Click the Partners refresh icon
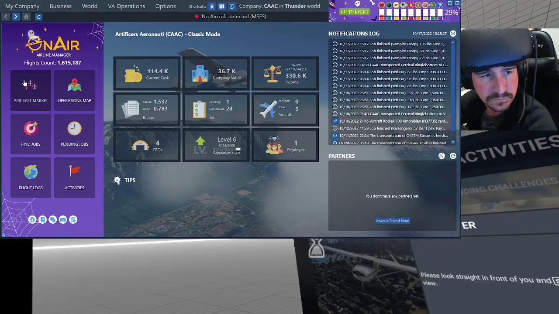The image size is (559, 314). point(453,156)
